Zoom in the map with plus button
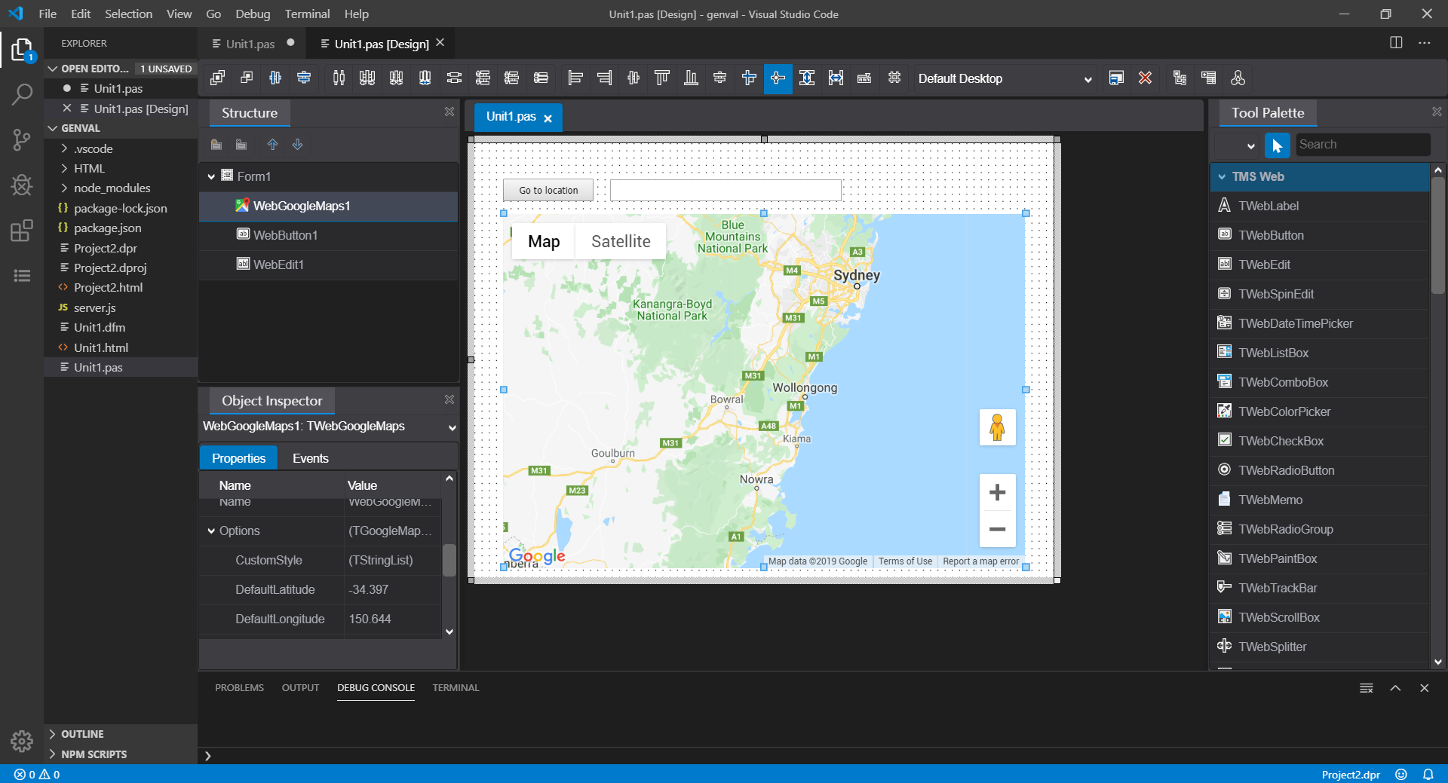 click(997, 492)
